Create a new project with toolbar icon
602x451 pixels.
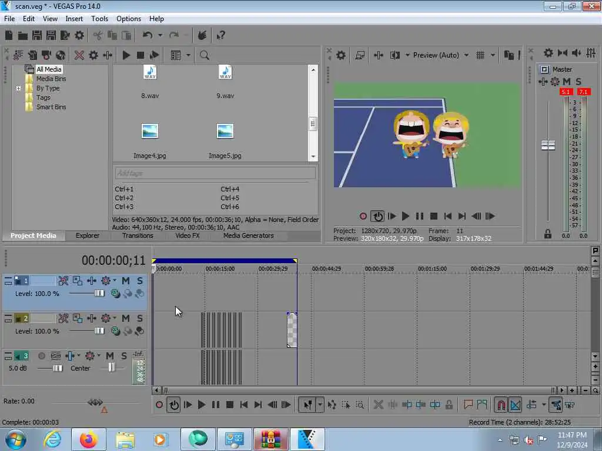click(x=9, y=36)
